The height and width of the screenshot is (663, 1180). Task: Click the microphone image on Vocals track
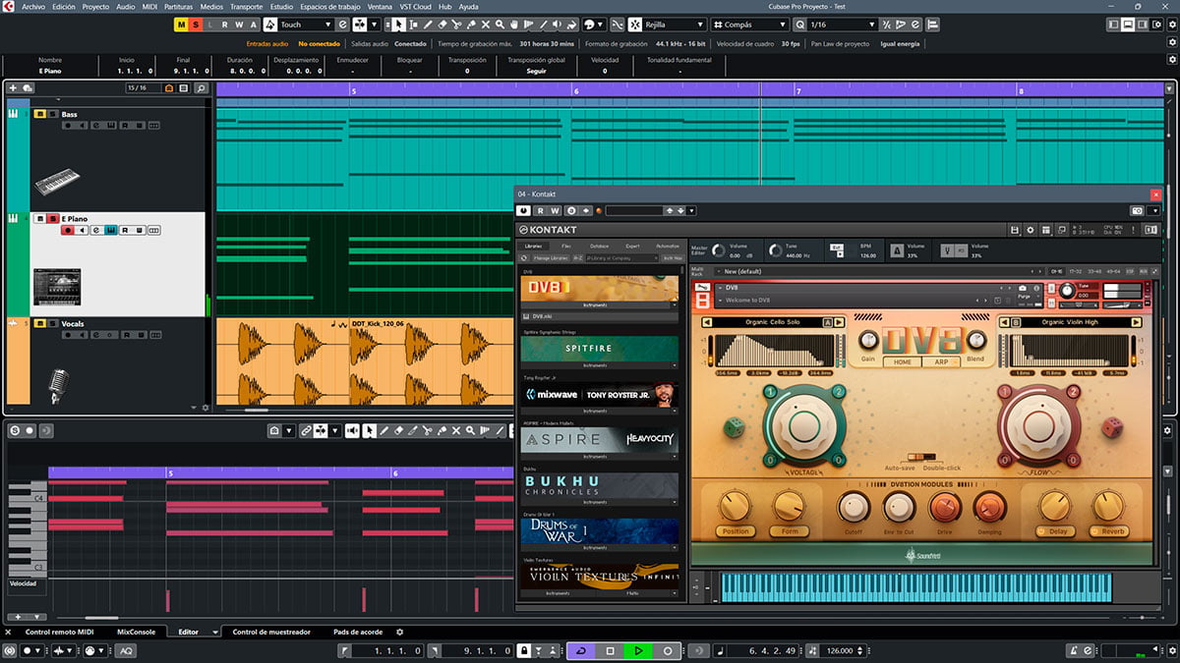point(57,384)
